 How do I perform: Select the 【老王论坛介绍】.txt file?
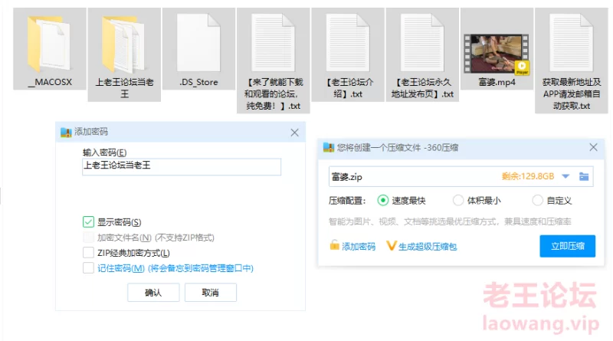point(348,54)
